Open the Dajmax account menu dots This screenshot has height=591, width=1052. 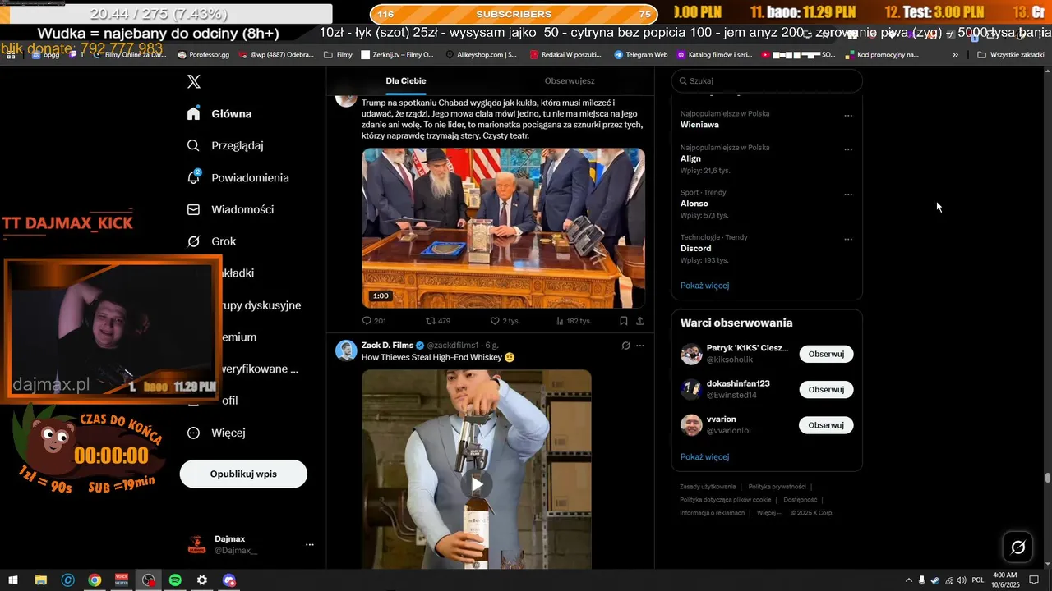[310, 544]
